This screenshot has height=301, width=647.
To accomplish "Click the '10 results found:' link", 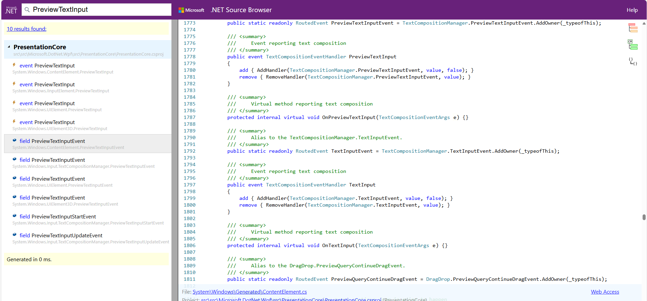I will pos(27,29).
